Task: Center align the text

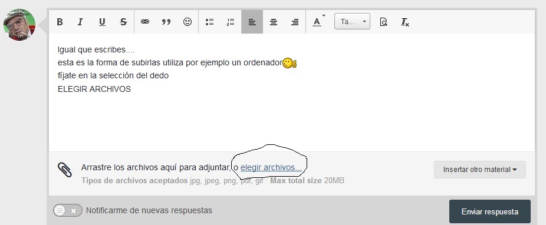Action: (x=274, y=22)
